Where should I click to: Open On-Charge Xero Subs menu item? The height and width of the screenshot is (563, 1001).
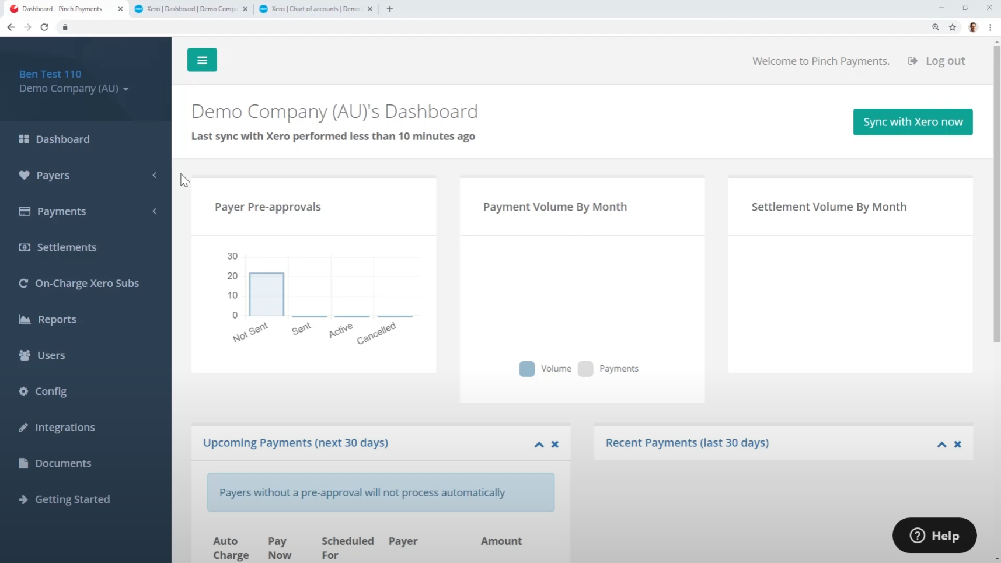(x=86, y=284)
